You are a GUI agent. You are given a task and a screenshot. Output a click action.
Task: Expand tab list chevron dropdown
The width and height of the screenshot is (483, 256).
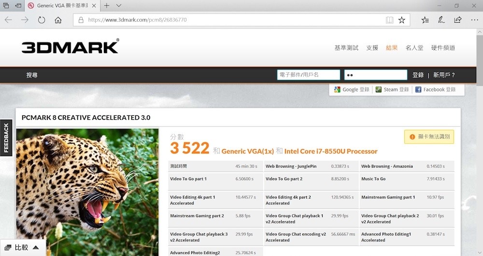click(x=119, y=5)
